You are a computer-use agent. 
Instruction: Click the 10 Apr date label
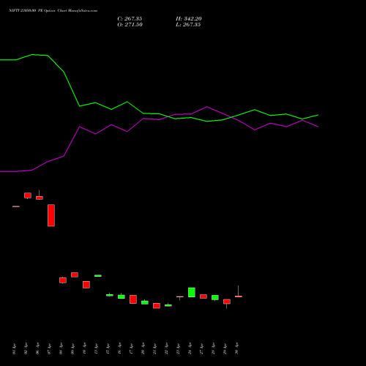[x=84, y=349]
